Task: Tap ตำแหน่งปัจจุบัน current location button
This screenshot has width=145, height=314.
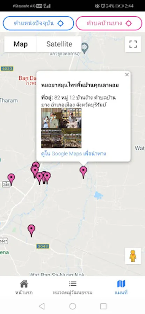Action: (x=38, y=23)
